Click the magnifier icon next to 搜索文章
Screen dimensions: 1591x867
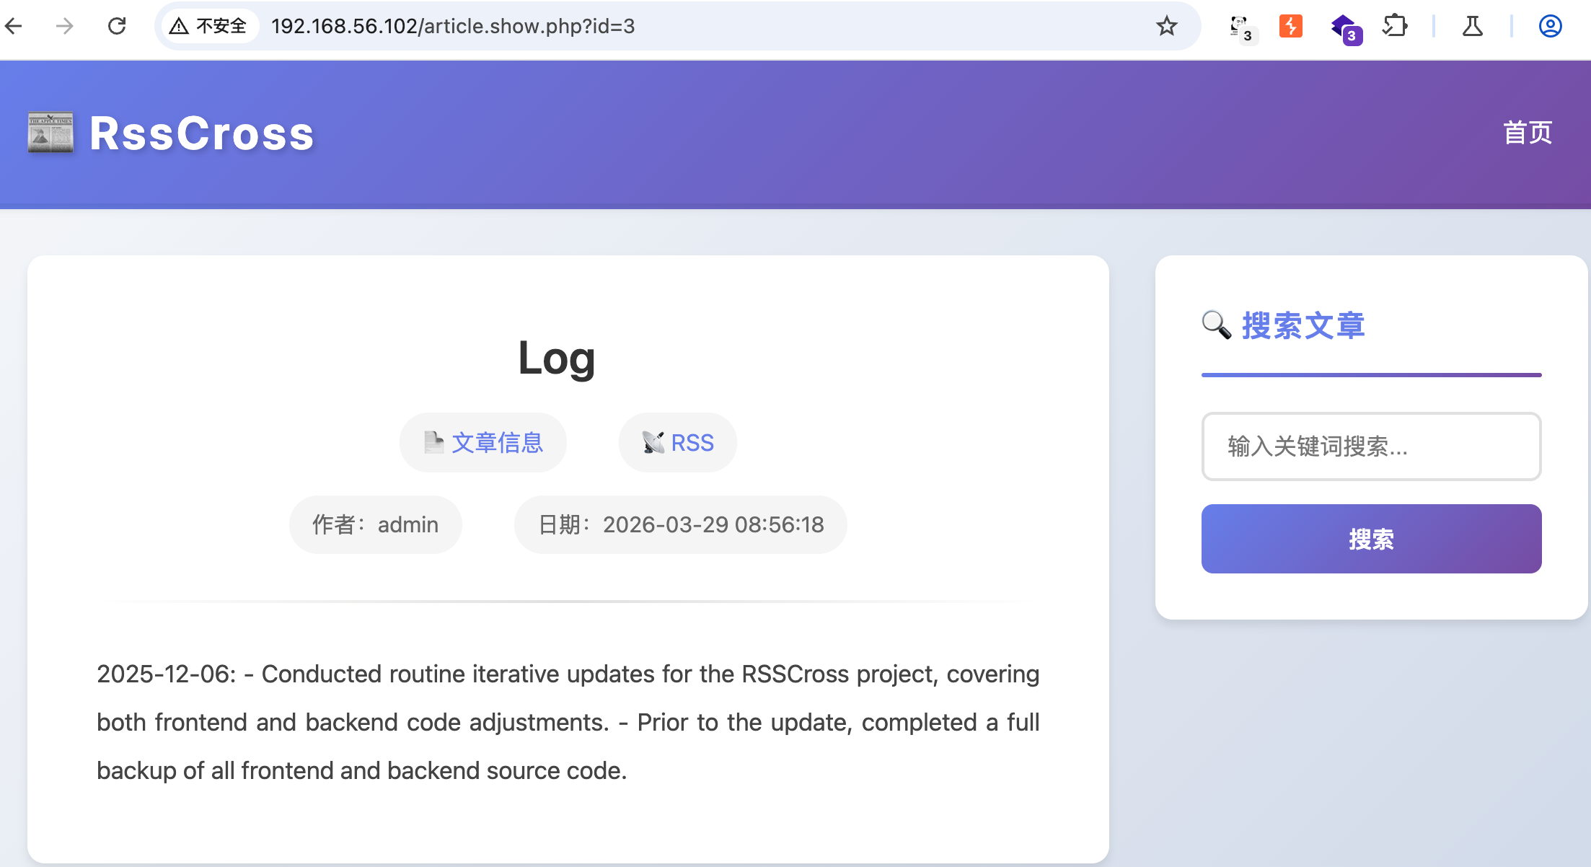click(x=1217, y=325)
